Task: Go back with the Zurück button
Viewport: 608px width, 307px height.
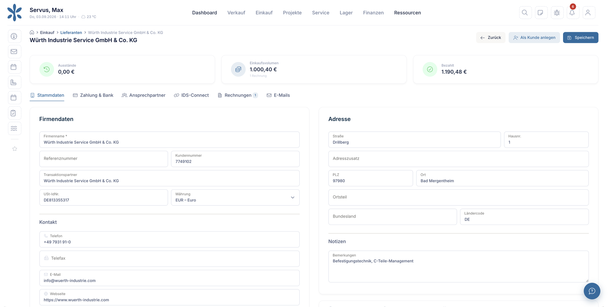Action: pyautogui.click(x=491, y=38)
